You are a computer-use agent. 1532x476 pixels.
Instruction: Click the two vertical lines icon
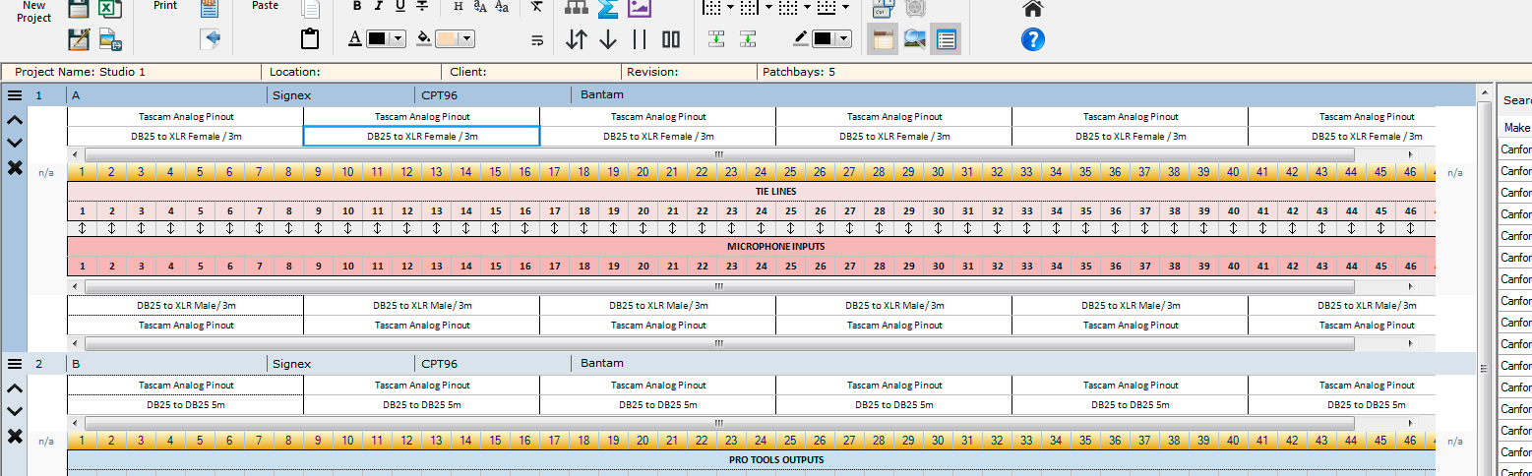(x=640, y=39)
